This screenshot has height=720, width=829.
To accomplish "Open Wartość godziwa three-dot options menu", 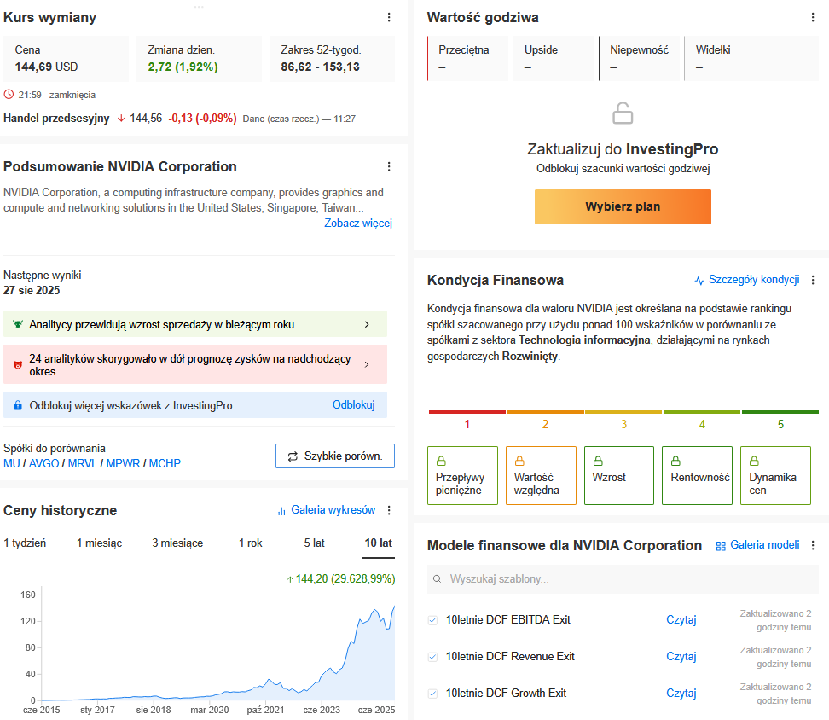I will 813,17.
